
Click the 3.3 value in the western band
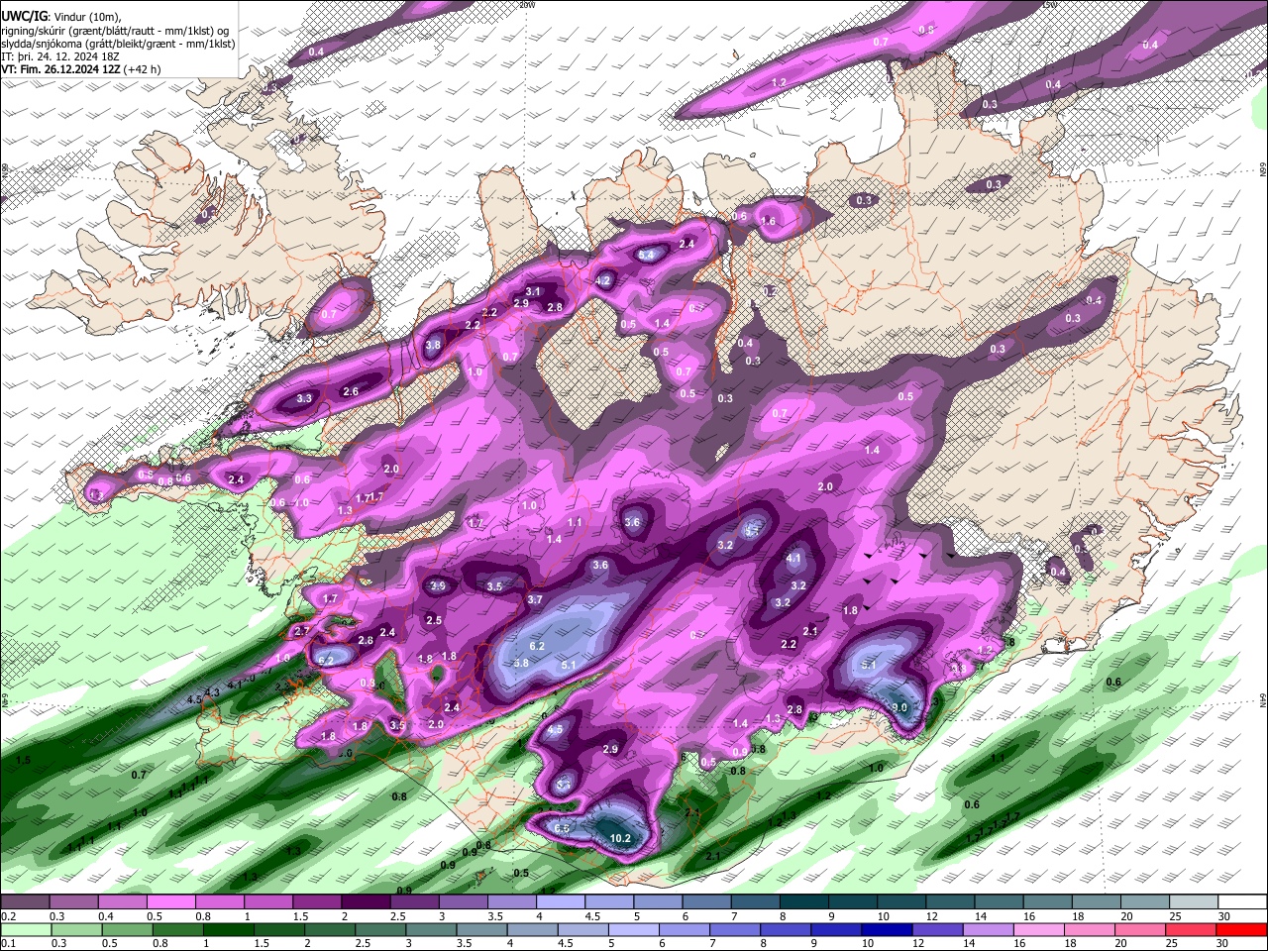click(304, 399)
